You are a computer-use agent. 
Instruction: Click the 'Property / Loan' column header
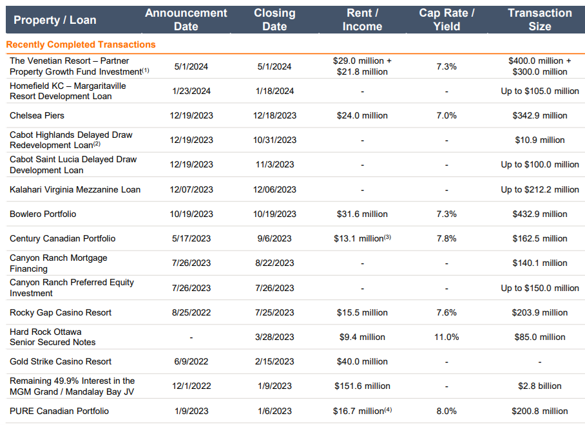55,20
